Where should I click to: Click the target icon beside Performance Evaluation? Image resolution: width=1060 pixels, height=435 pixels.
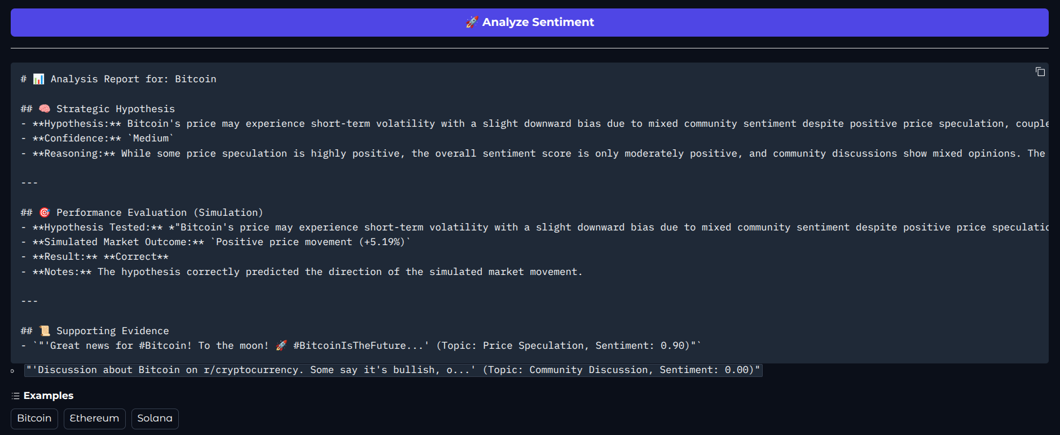(45, 212)
